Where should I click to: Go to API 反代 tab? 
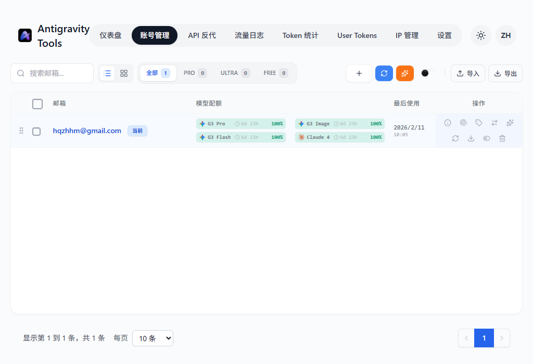(x=202, y=35)
